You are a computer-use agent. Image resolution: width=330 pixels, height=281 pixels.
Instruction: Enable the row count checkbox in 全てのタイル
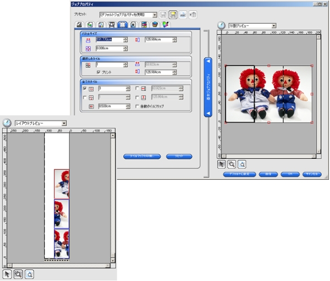coord(85,97)
